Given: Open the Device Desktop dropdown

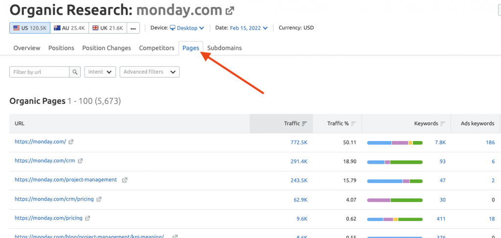Looking at the screenshot, I should point(187,28).
